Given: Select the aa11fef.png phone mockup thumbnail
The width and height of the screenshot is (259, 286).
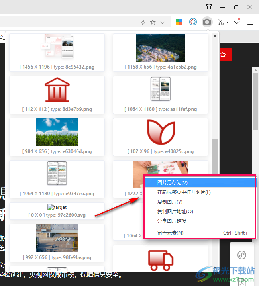Looking at the screenshot, I should point(161,89).
